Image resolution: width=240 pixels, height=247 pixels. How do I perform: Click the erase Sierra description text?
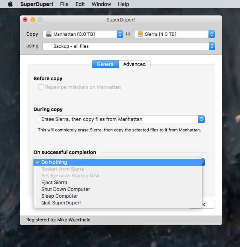click(119, 130)
